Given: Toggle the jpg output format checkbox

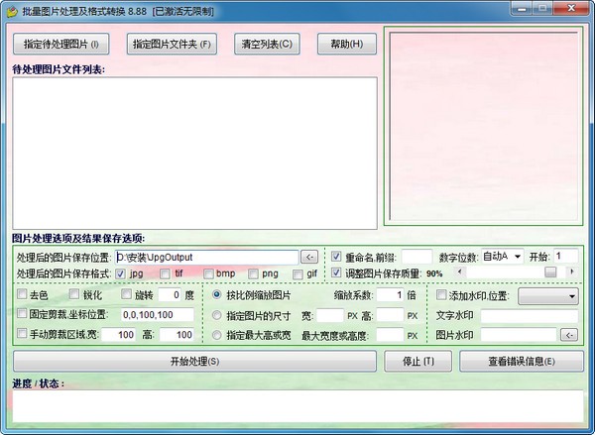Looking at the screenshot, I should click(120, 273).
